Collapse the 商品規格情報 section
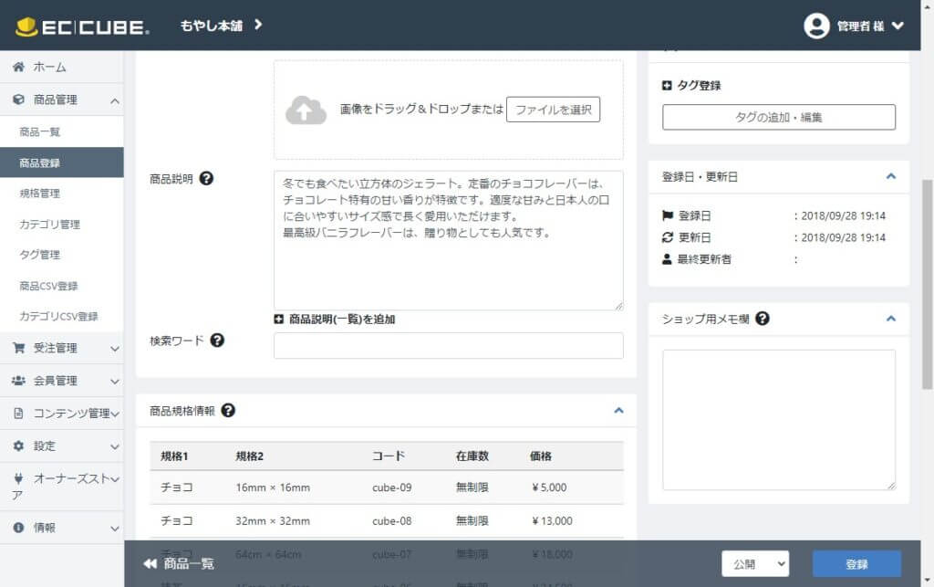Screen dimensions: 934x587 (618, 411)
